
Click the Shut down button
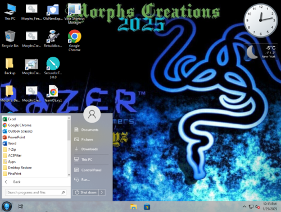pos(86,192)
